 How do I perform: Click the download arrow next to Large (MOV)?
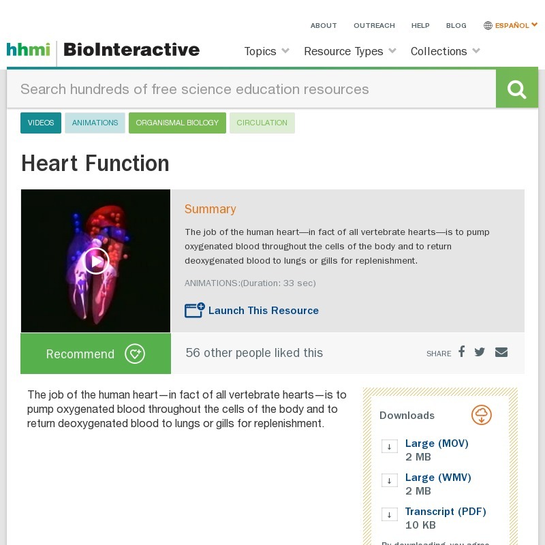click(389, 446)
